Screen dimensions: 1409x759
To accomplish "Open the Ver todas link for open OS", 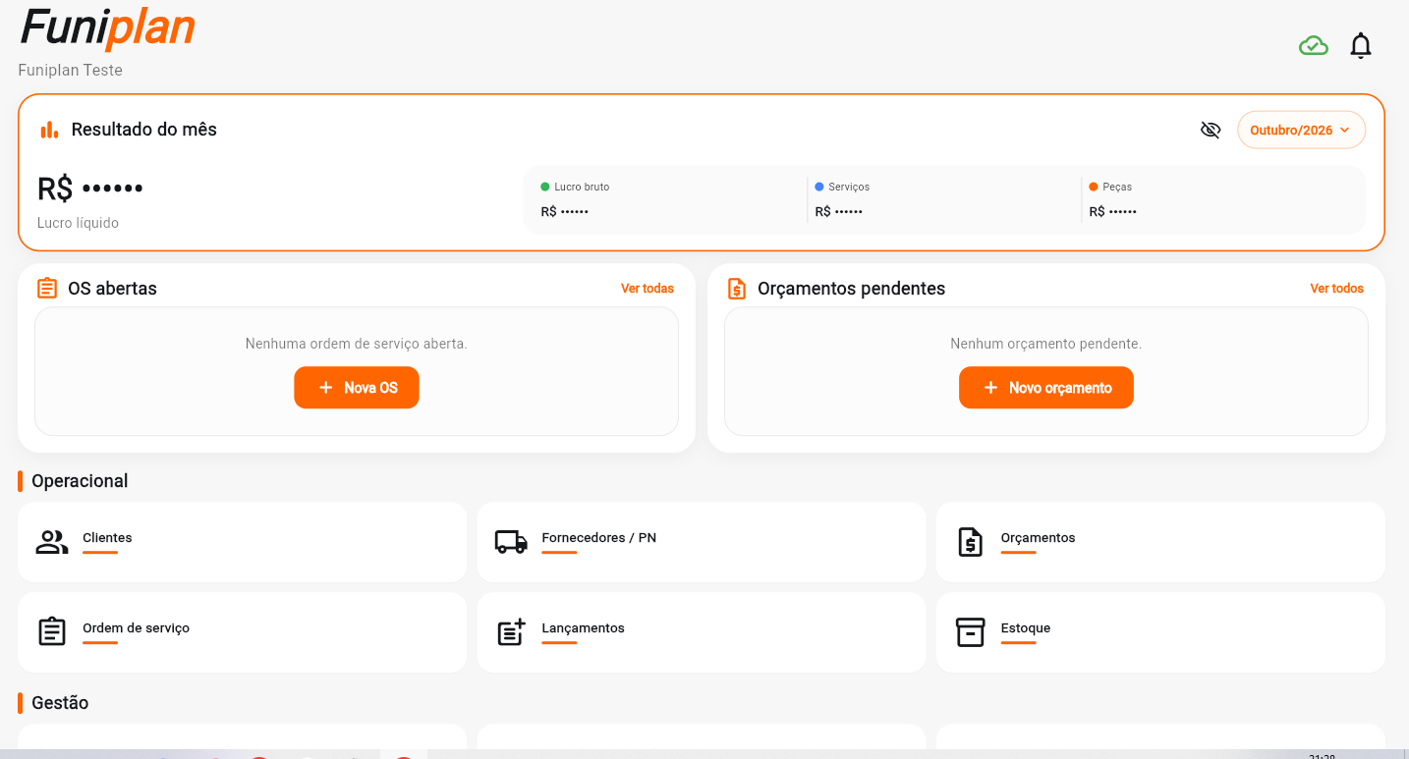I will 648,289.
